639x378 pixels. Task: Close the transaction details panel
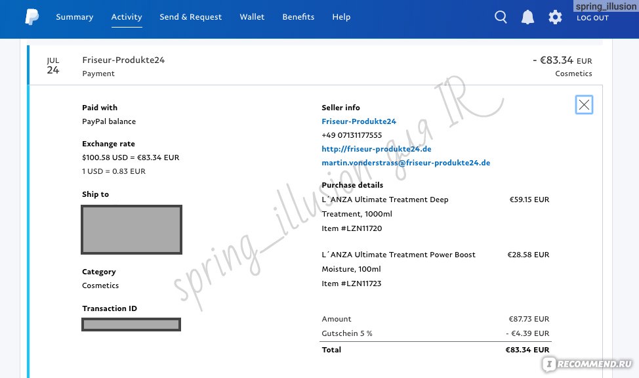[x=584, y=105]
